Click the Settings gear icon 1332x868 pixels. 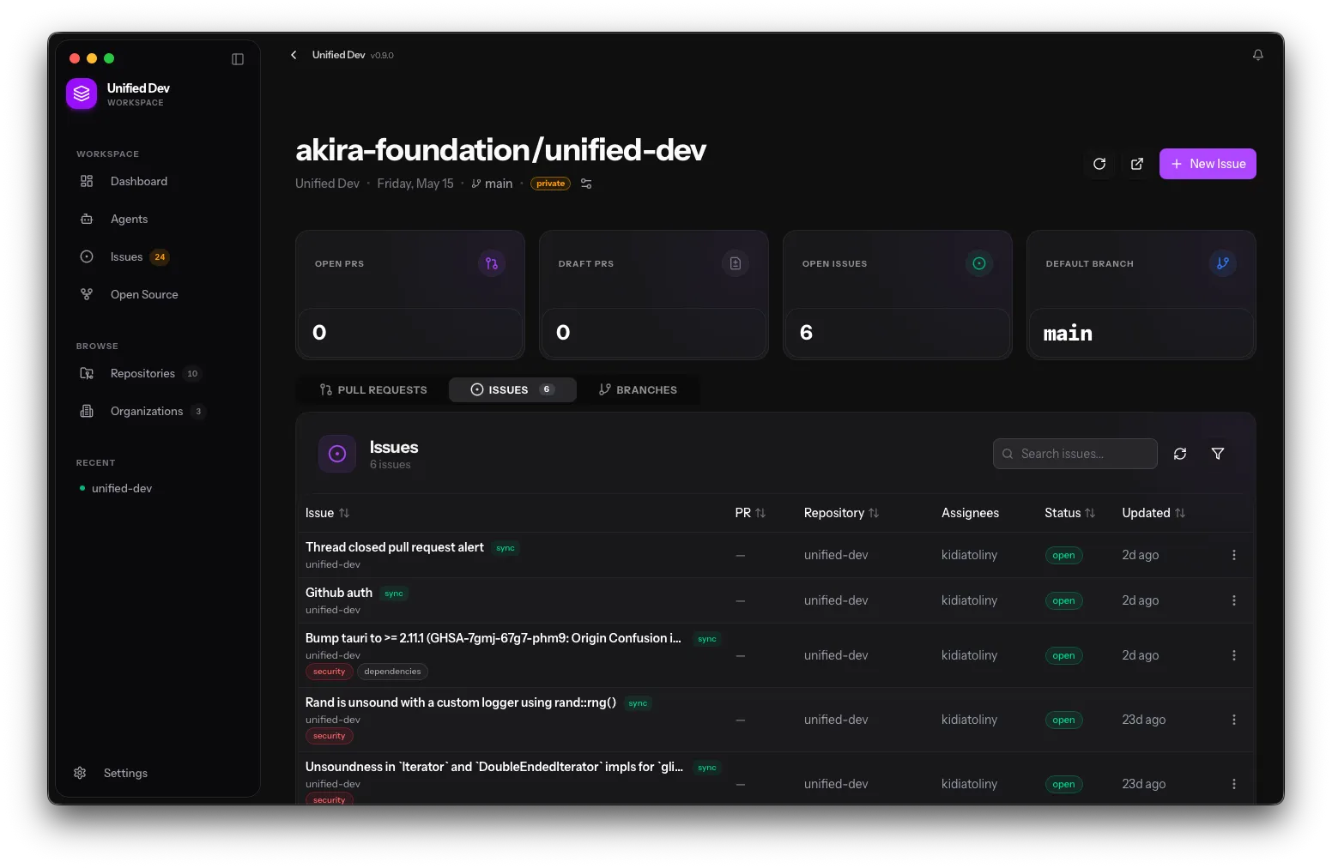[80, 773]
